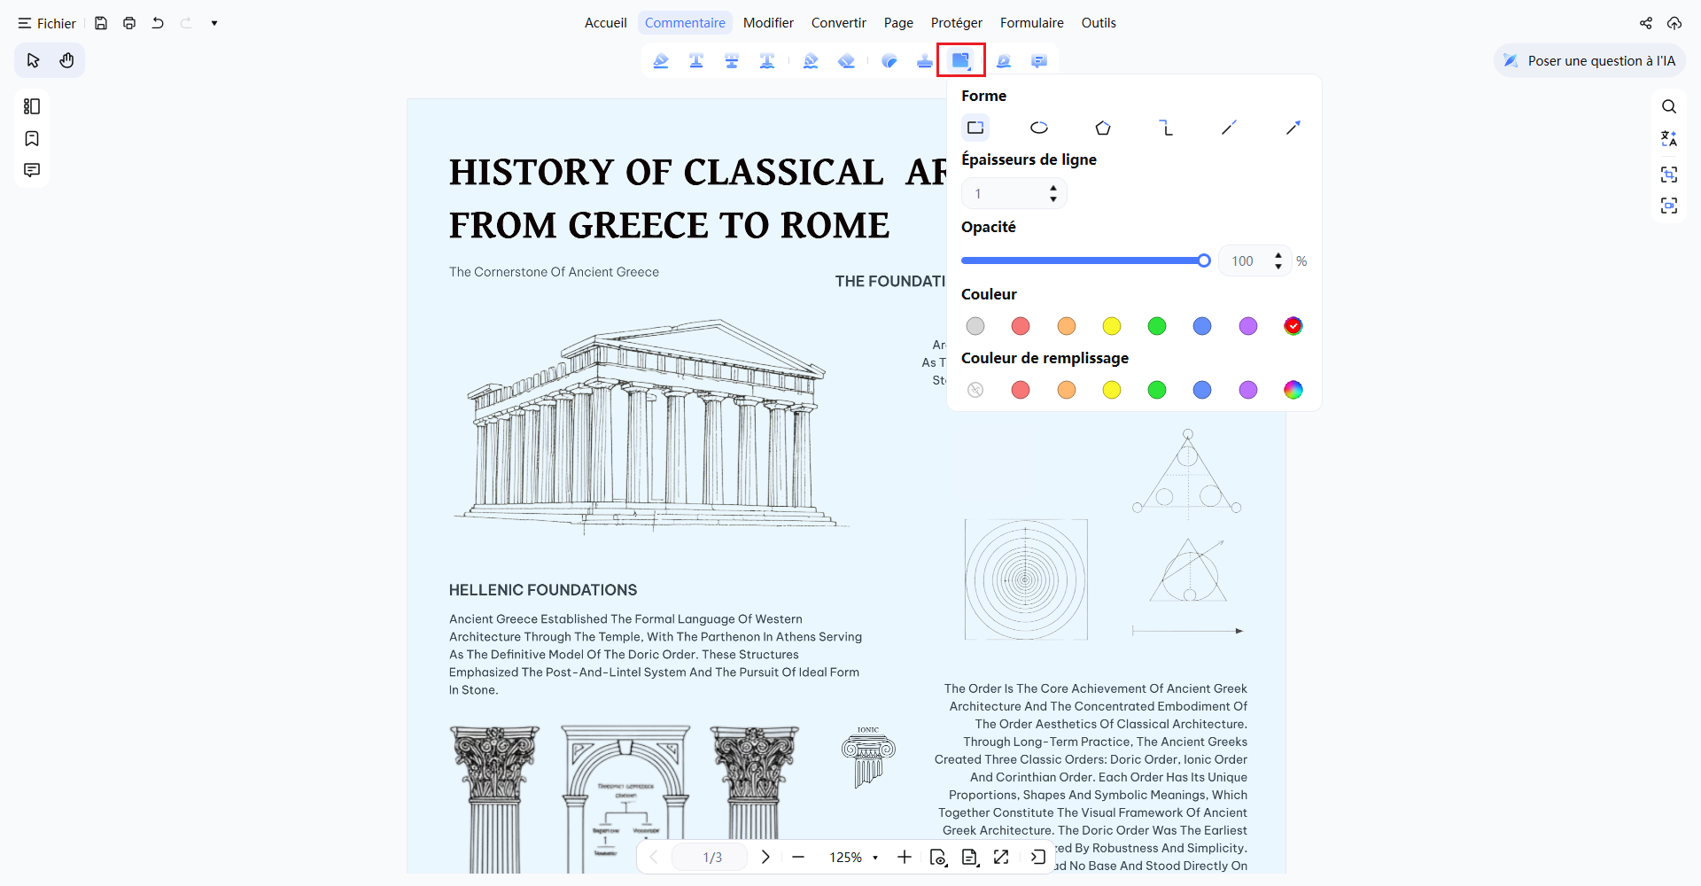1701x886 pixels.
Task: Open the bookmarks panel
Action: (32, 138)
